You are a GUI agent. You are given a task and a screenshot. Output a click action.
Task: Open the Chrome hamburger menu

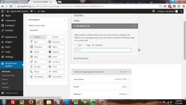point(184,6)
